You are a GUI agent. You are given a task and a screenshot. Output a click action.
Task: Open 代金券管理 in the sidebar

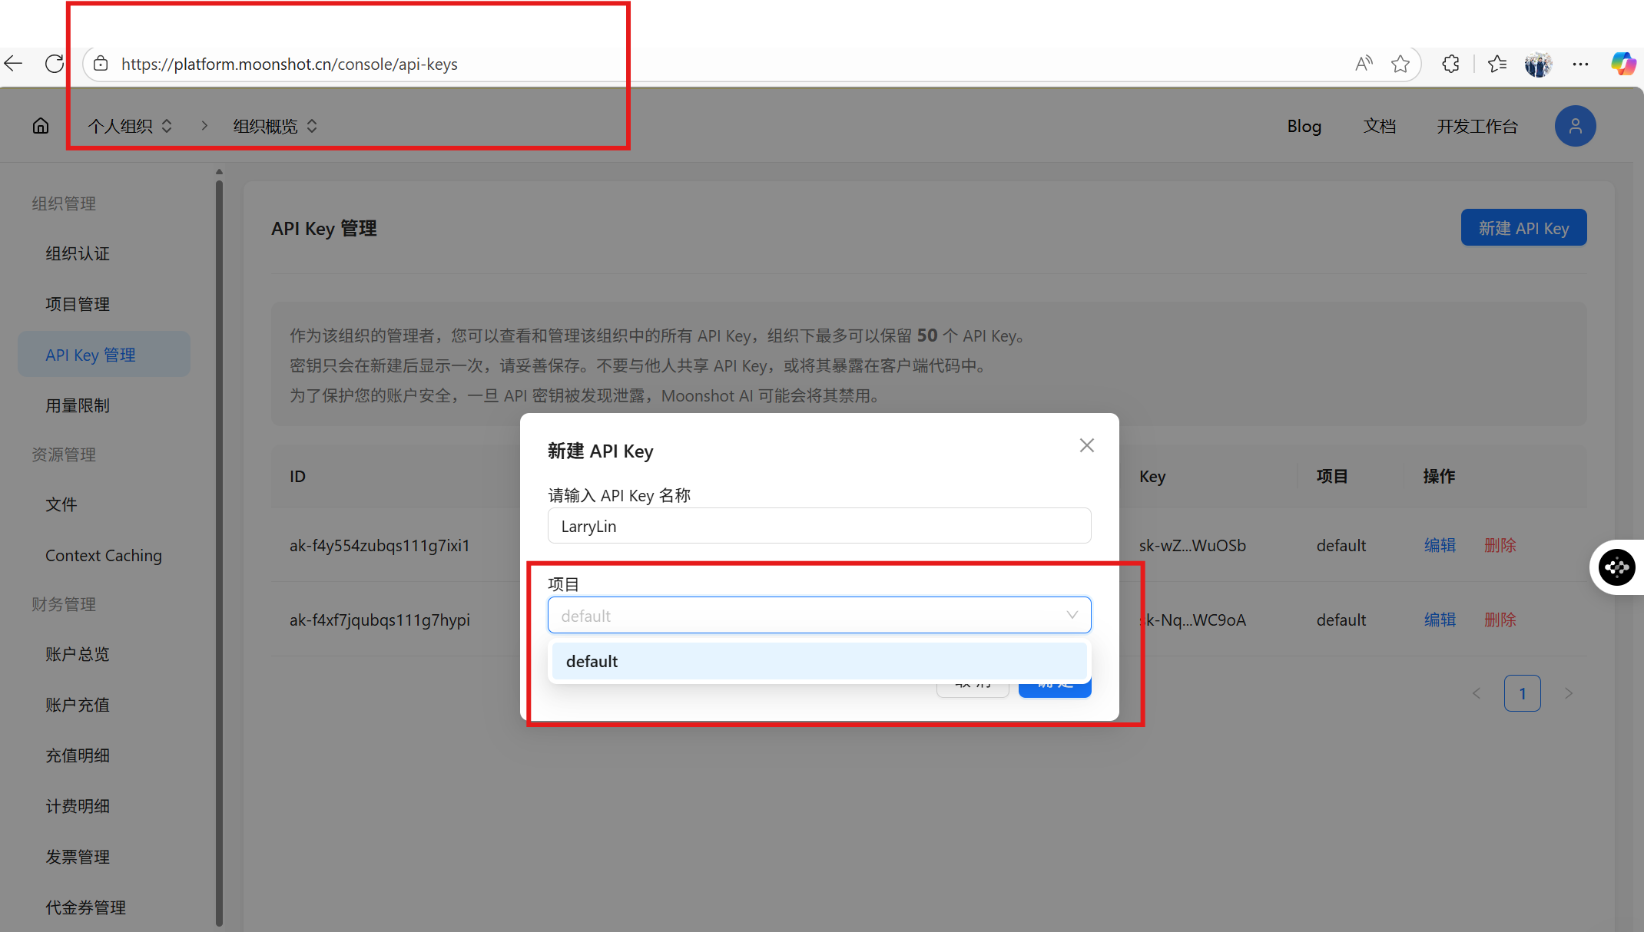(x=85, y=907)
